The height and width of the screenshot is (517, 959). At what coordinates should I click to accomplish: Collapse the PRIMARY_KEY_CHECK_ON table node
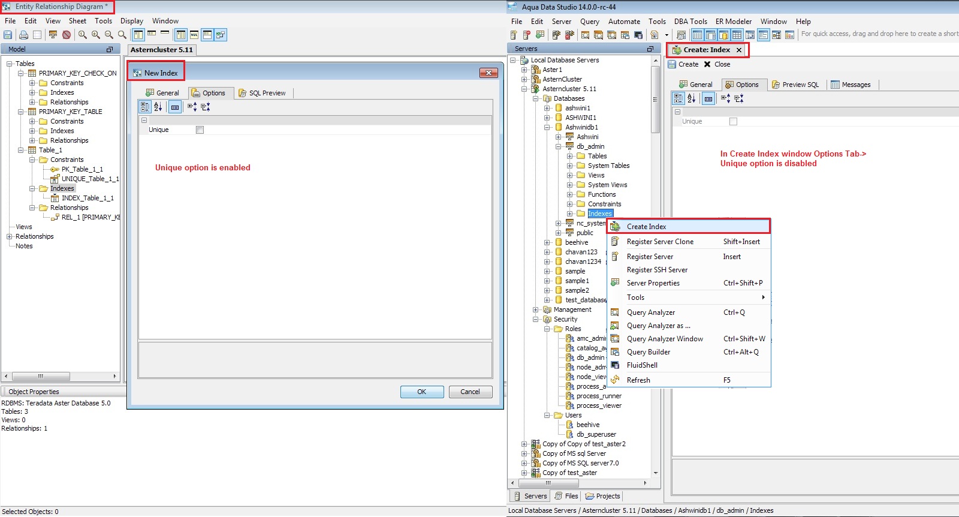tap(21, 73)
